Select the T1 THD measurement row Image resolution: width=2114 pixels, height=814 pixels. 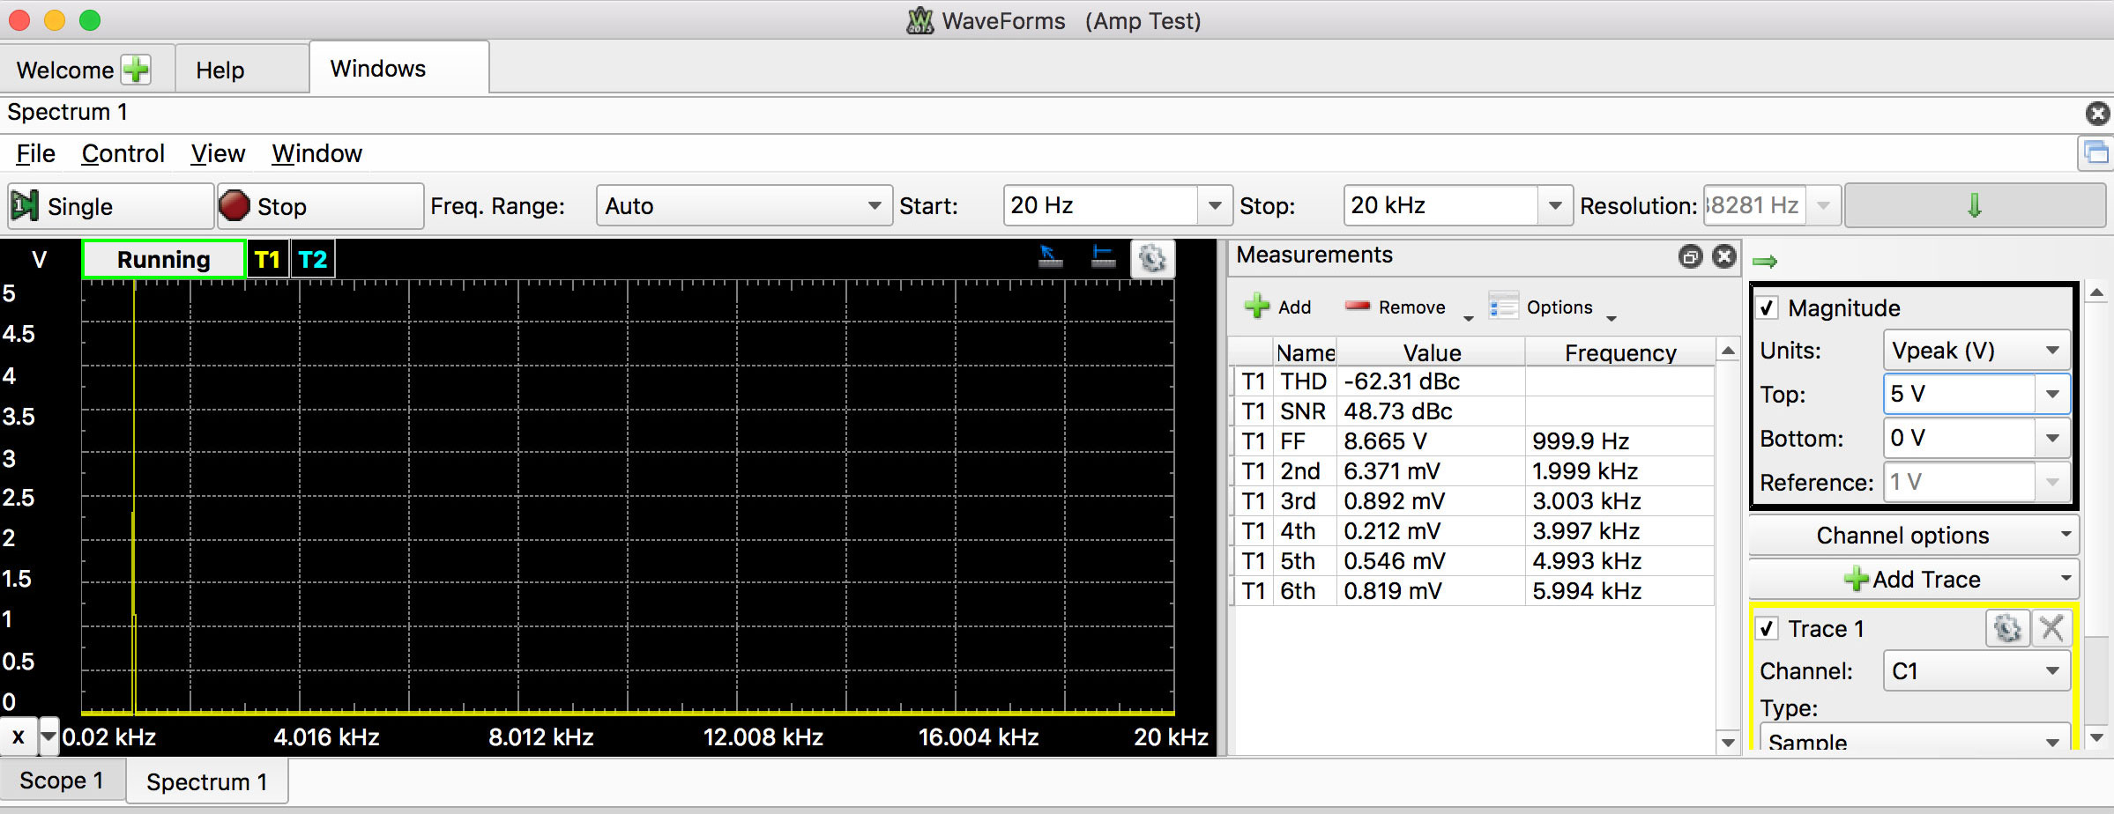[1473, 381]
